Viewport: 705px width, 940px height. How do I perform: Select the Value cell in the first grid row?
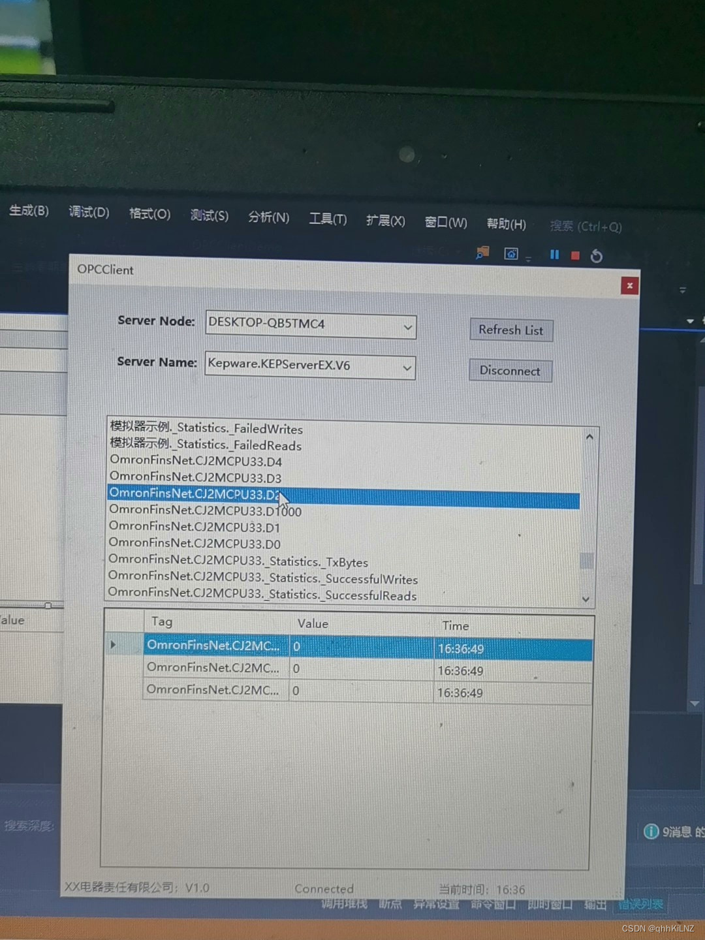click(362, 647)
